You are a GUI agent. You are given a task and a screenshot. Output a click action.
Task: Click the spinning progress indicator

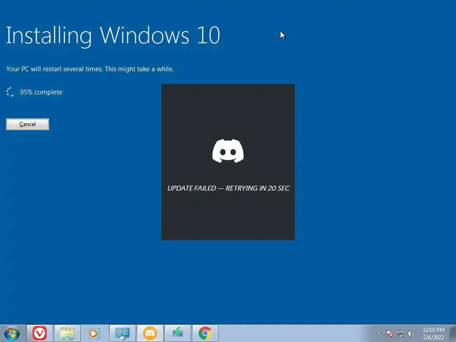click(x=10, y=92)
